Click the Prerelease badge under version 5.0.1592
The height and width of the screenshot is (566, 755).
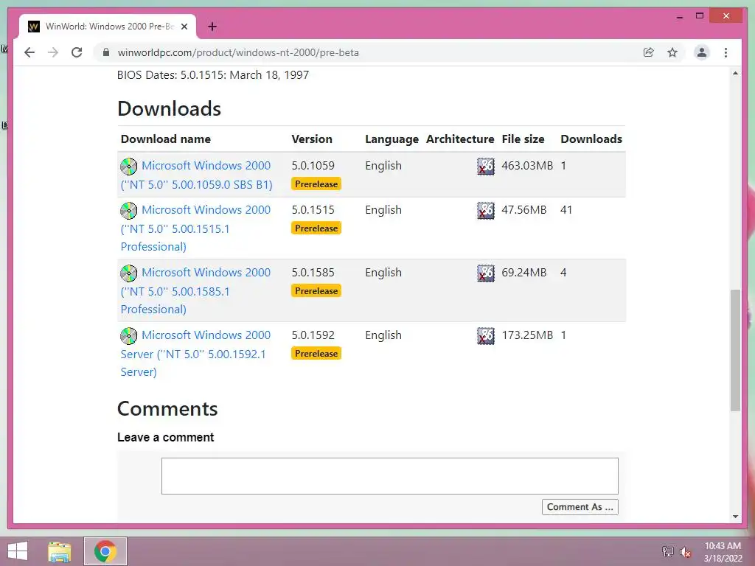316,353
